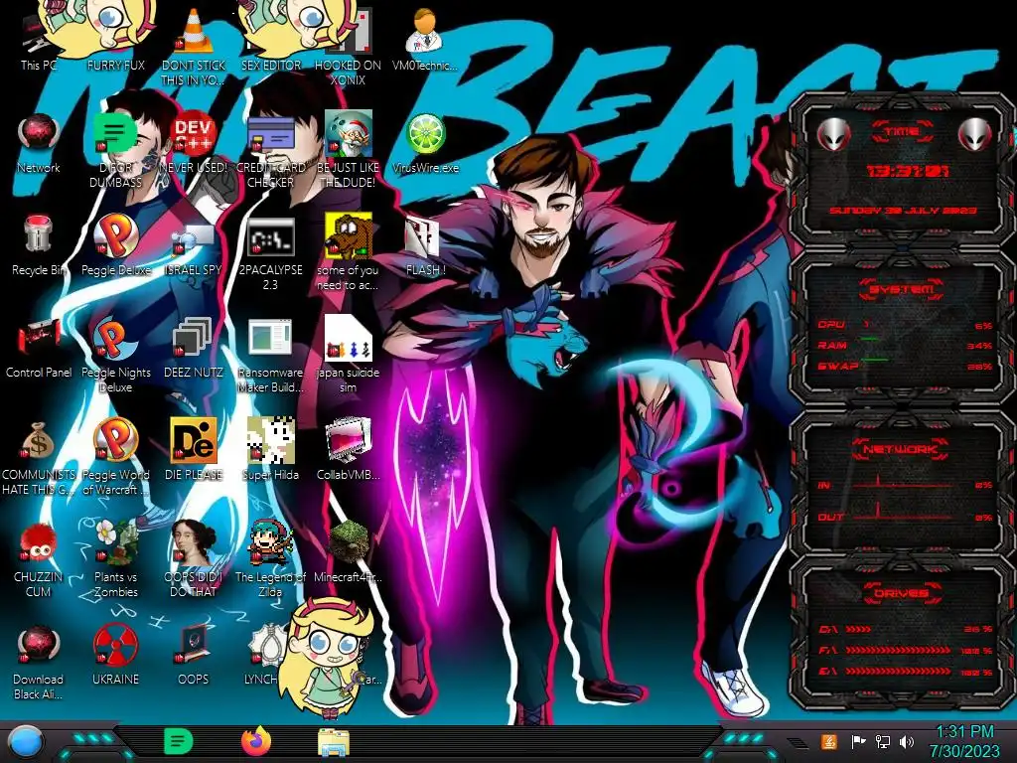Image resolution: width=1017 pixels, height=763 pixels.
Task: Open 2PACALYPSE 2.3 command prompt icon
Action: [270, 253]
